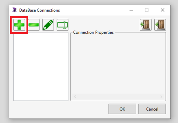Click the greyed-out maximize window button
This screenshot has width=178, height=123.
pyautogui.click(x=147, y=10)
